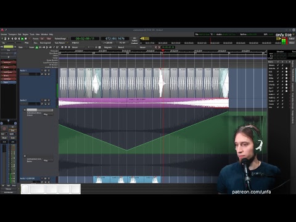296x222 pixels.
Task: Start playback with the green Play button
Action: click(22, 39)
